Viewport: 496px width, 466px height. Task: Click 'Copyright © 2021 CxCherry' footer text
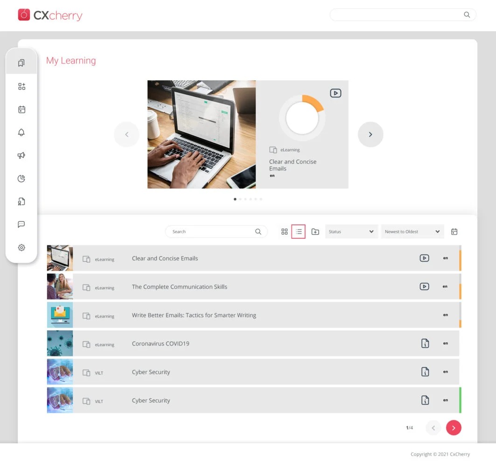point(440,454)
